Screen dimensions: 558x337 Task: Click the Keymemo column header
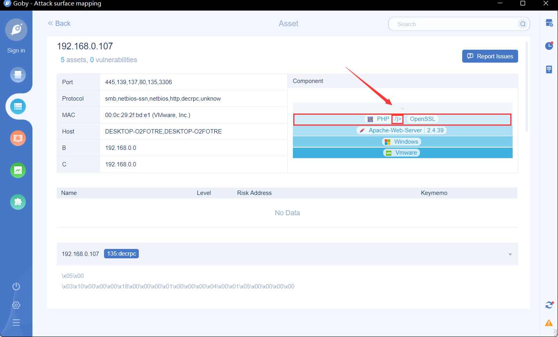tap(434, 193)
